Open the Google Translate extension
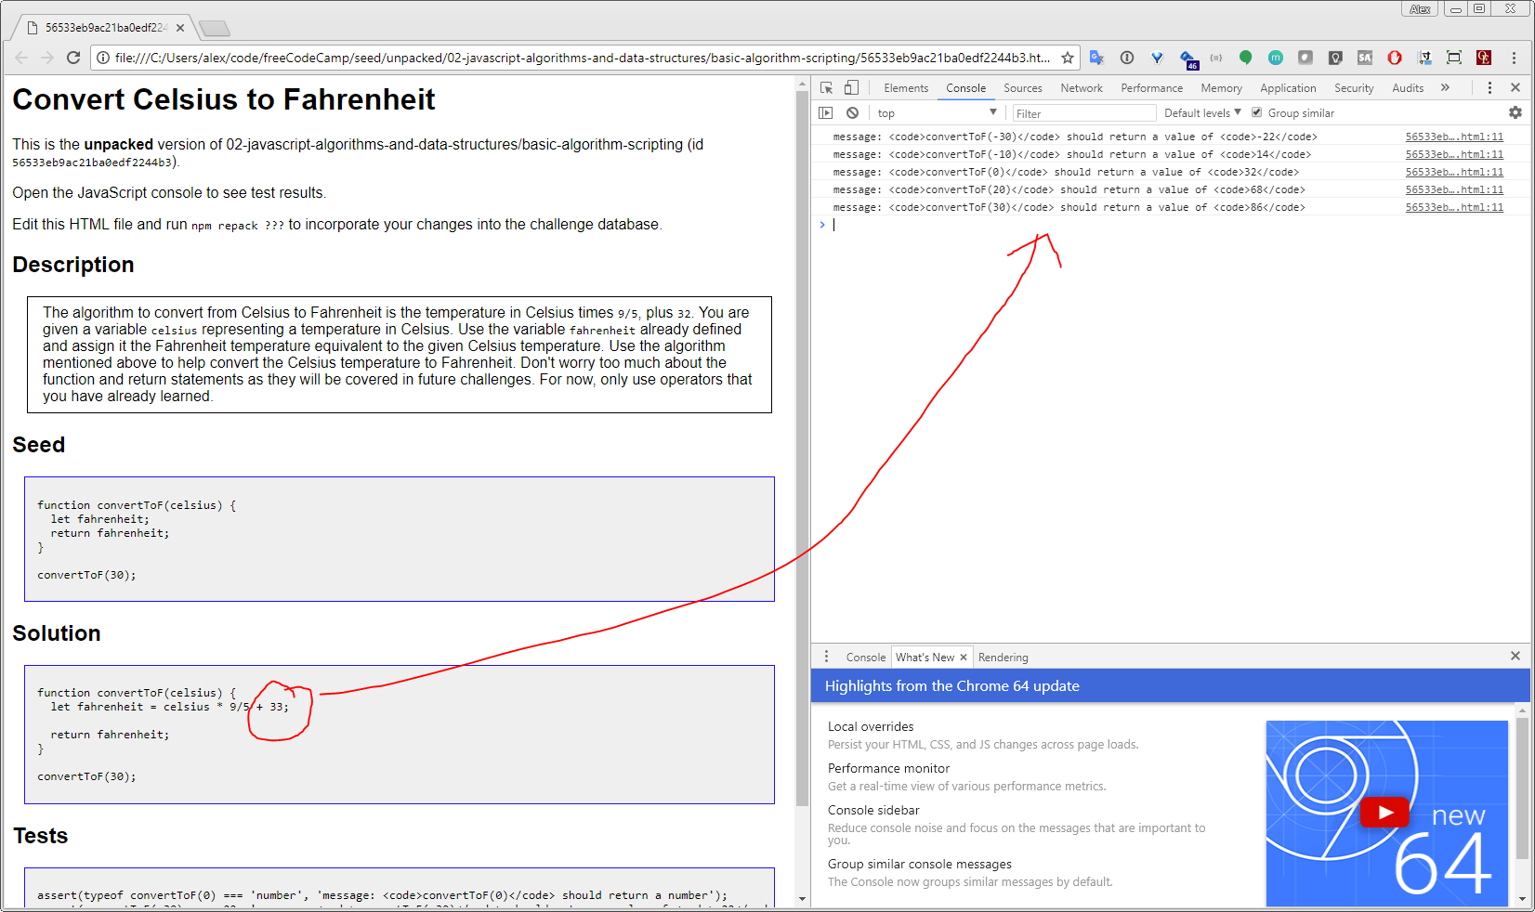The height and width of the screenshot is (912, 1535). [x=1096, y=58]
